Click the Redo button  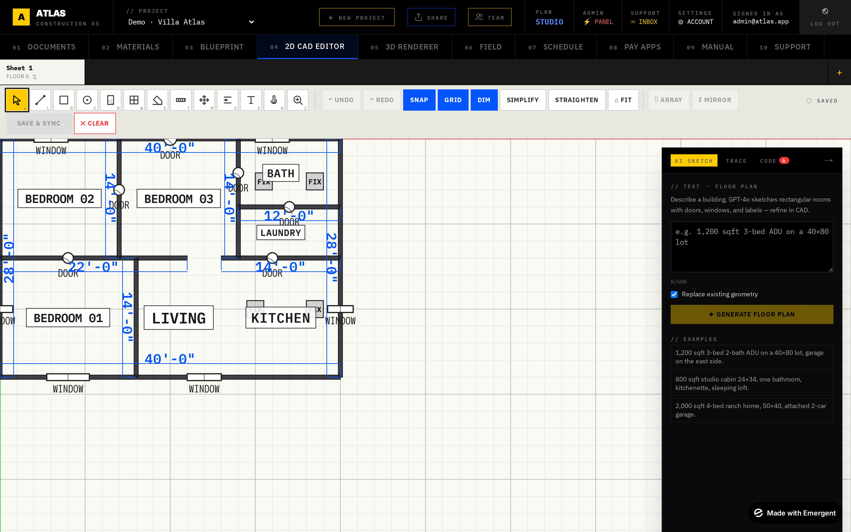pos(382,100)
